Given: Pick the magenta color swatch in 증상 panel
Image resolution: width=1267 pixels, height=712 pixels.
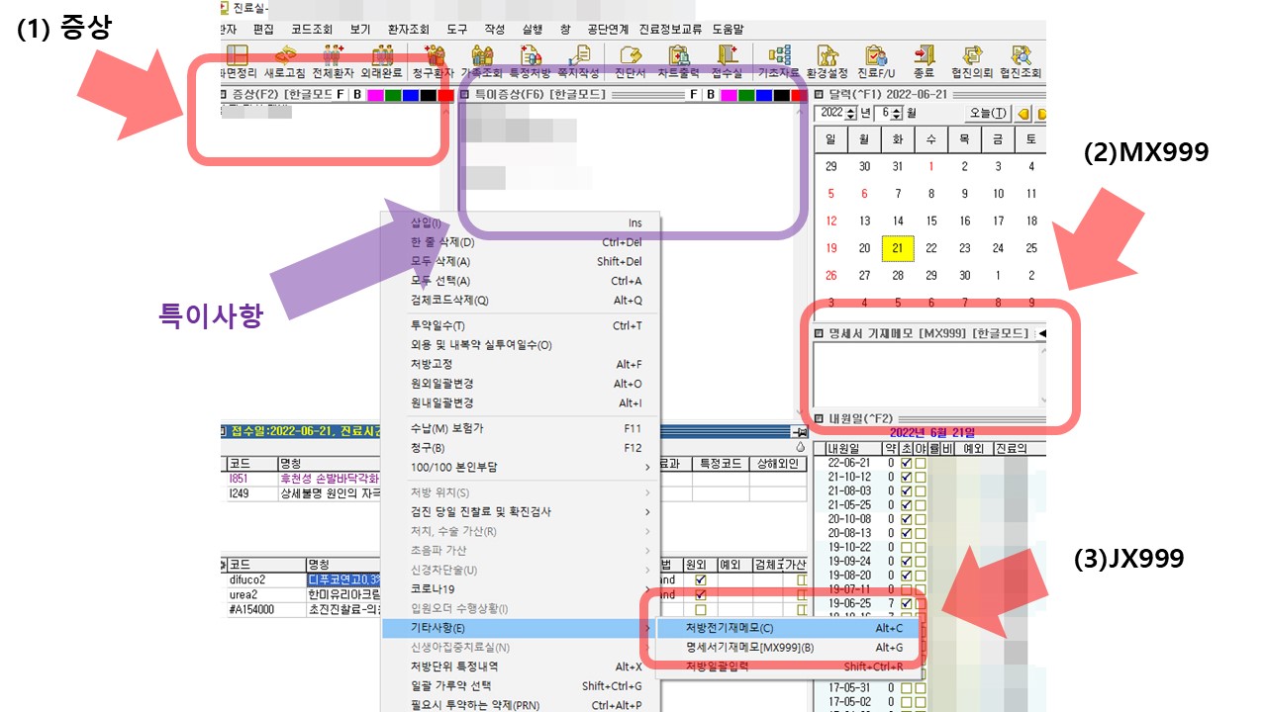Looking at the screenshot, I should coord(374,95).
